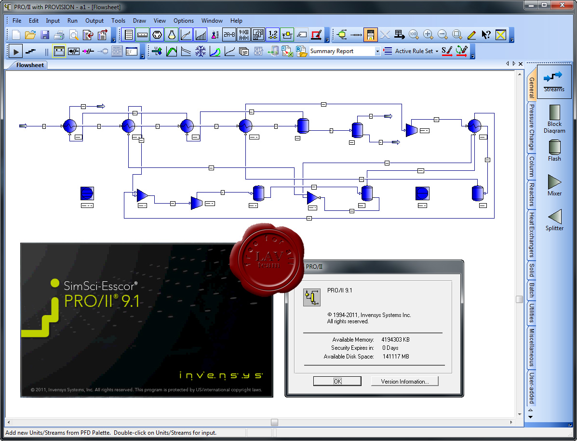Zoom in on the flowsheet
The width and height of the screenshot is (577, 441).
(x=428, y=35)
